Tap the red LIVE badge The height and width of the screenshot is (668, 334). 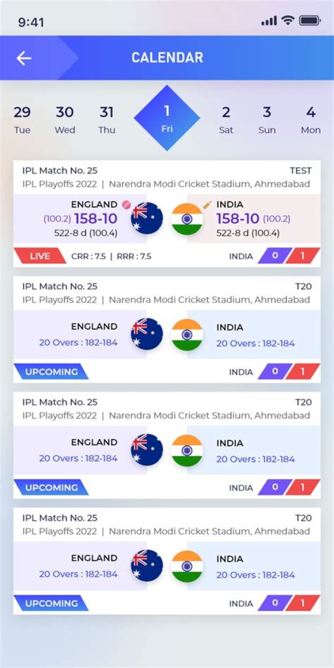[x=40, y=256]
